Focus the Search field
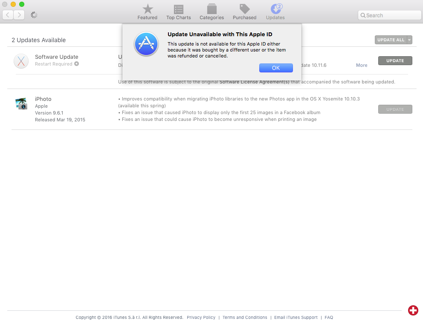Viewport: 423px width, 324px height. point(389,15)
